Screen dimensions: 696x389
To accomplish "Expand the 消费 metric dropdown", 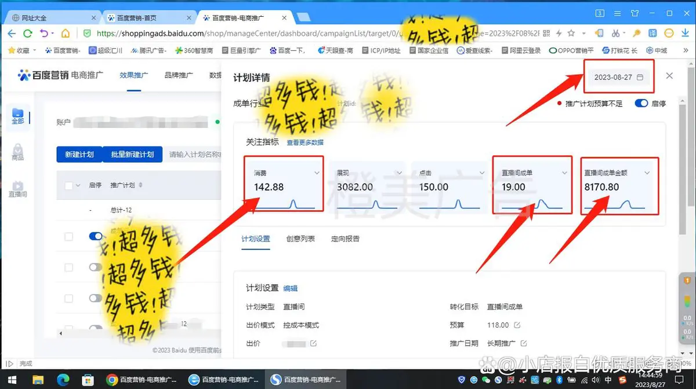I will 317,173.
